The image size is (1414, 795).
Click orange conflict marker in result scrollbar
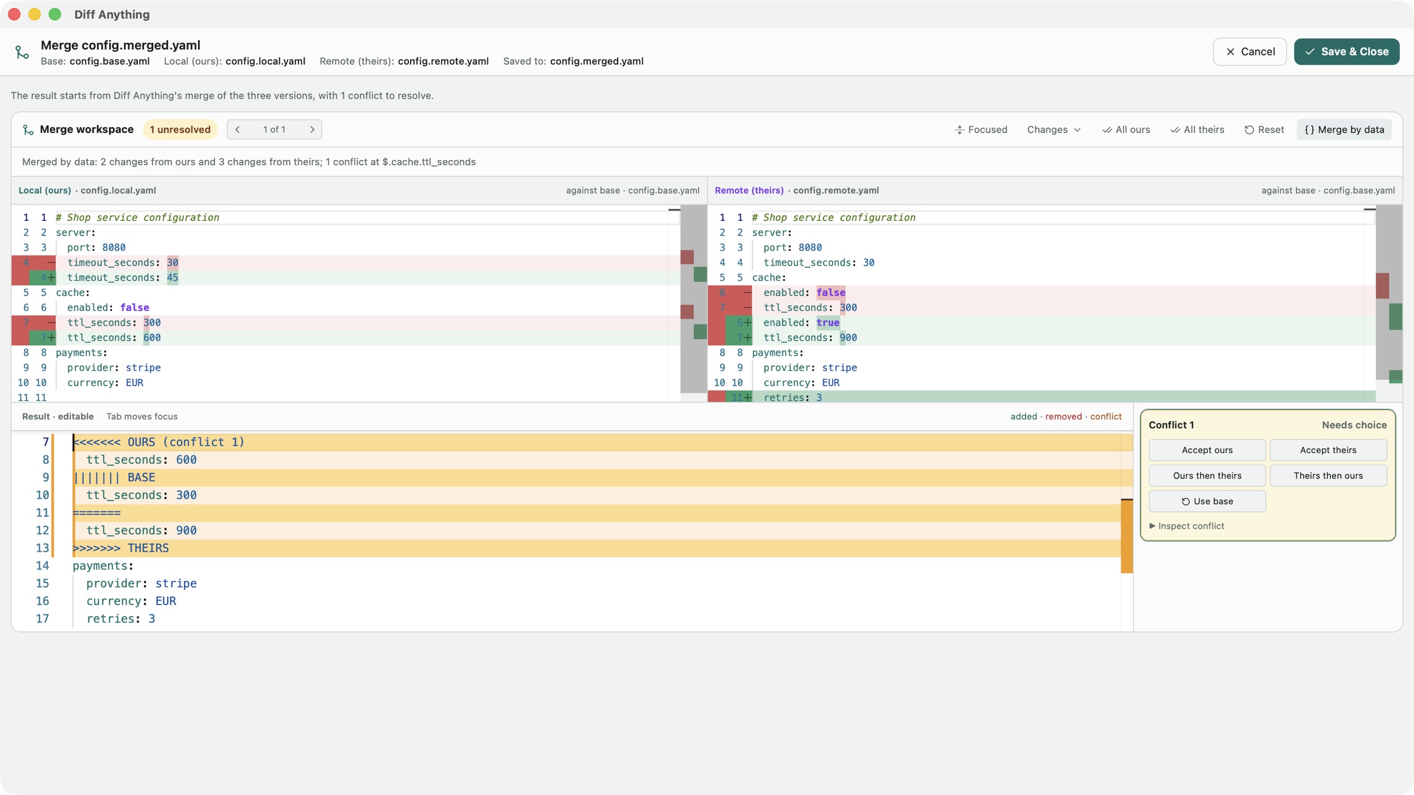1126,536
